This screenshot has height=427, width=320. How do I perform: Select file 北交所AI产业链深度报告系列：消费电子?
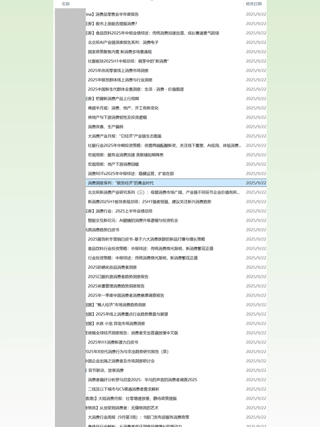pos(123,42)
